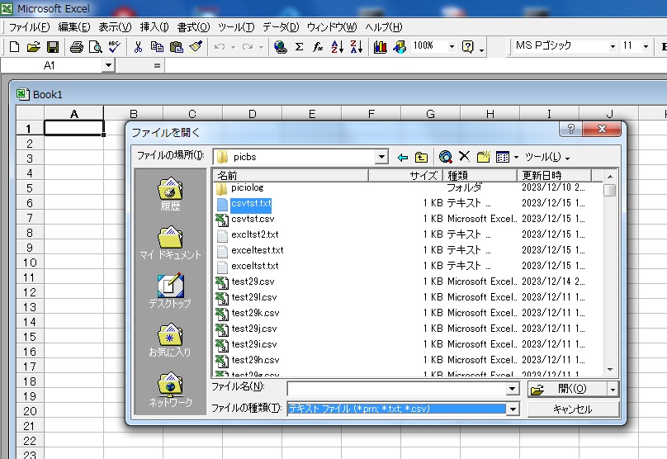Expand the Views dropdown arrow in dialog

(516, 158)
